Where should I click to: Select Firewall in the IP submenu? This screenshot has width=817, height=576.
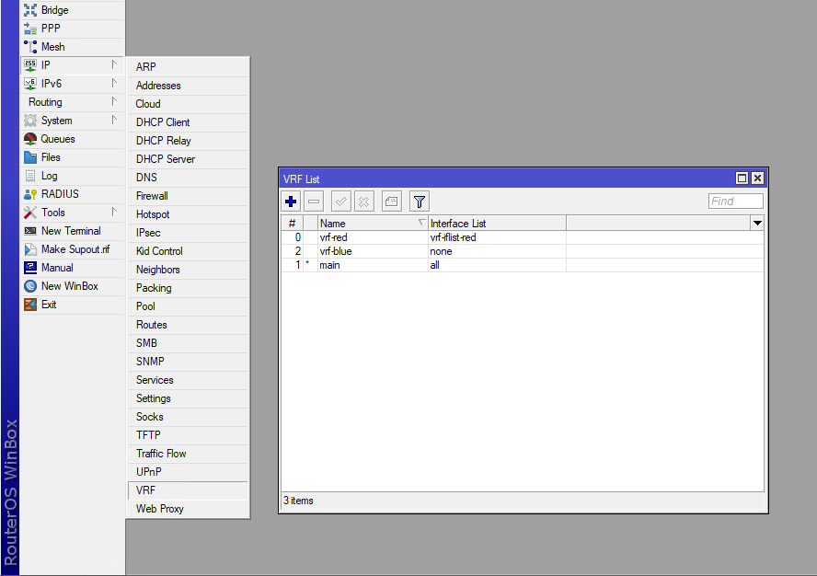click(x=152, y=195)
